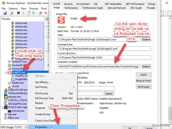Switch to the Threads tab
Screen dimensions: 172x129
(151, 8)
